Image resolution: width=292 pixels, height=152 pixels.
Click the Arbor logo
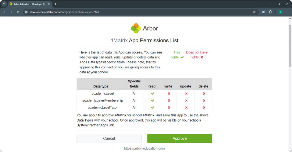point(144,28)
